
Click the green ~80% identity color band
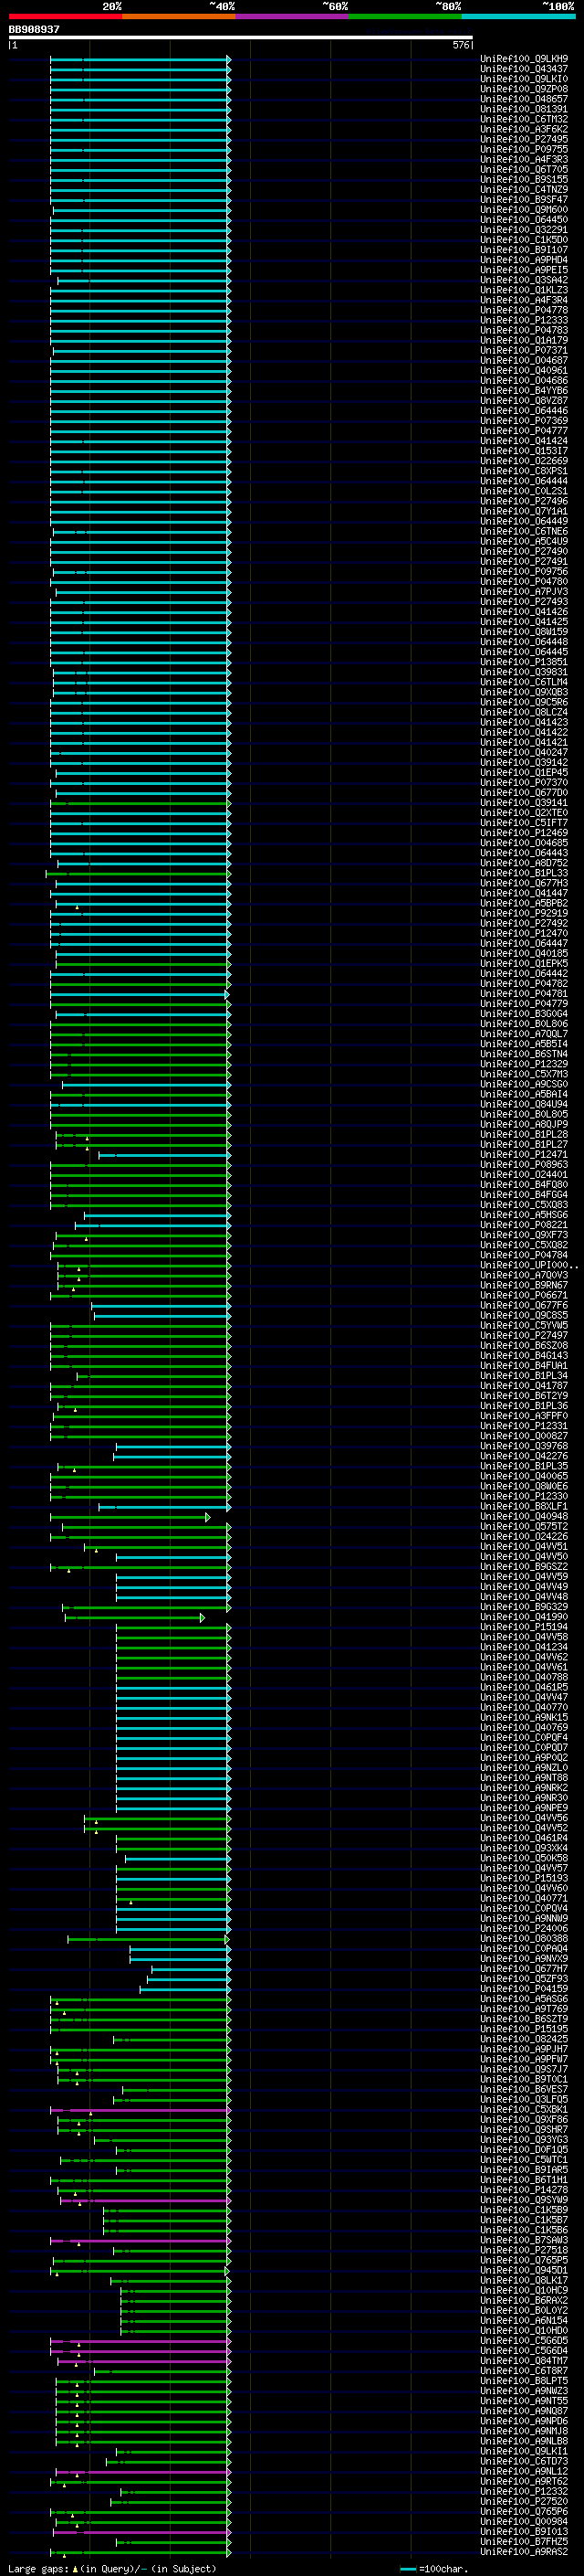click(405, 16)
